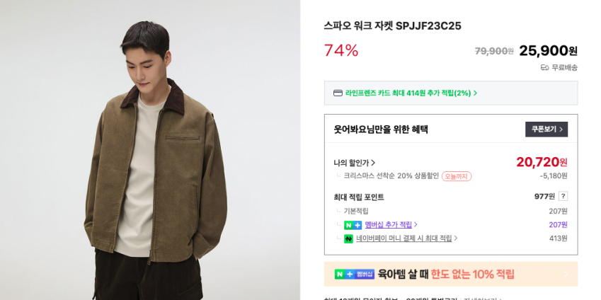
Task: Open 멤버십 추가 적립 link
Action: click(388, 224)
